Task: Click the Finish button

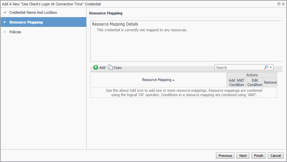Action: click(259, 156)
